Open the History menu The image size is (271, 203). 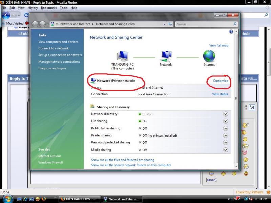coord(33,8)
